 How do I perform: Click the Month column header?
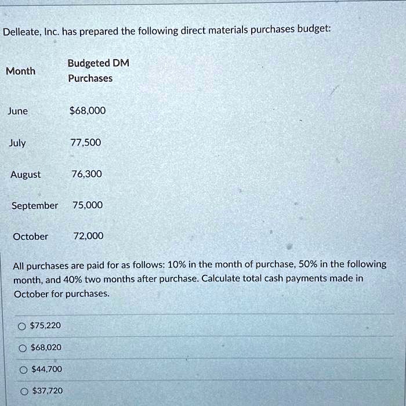(20, 71)
